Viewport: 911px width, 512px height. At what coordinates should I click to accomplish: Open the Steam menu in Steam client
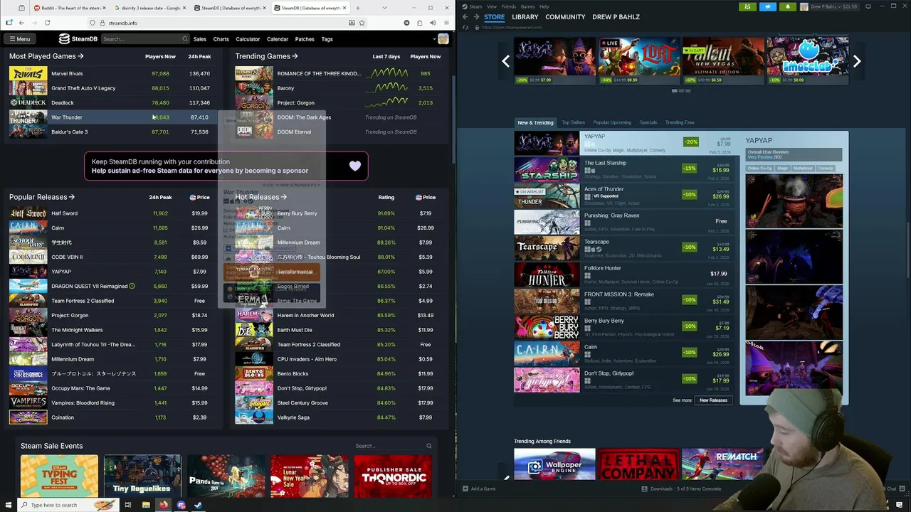pos(475,6)
